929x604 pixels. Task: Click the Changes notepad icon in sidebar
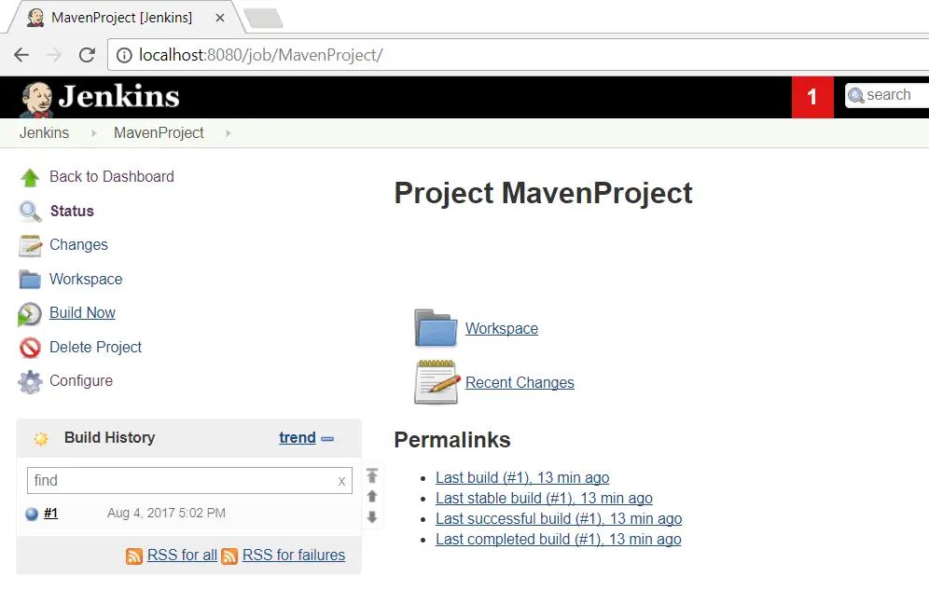(30, 246)
